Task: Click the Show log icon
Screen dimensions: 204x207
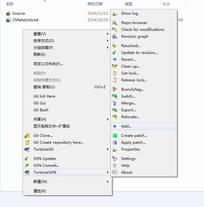Action: tap(115, 13)
